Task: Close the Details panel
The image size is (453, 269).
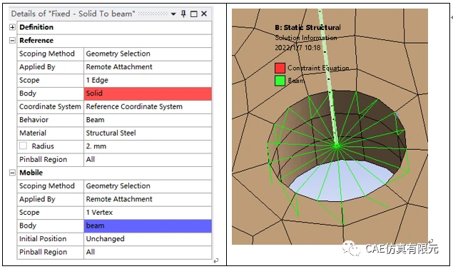Action: [x=204, y=14]
